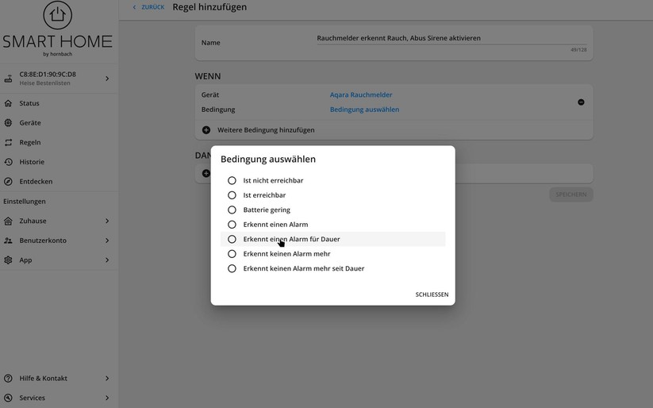
Task: Select 'Ist nicht erreichbar' radio option
Action: [232, 181]
